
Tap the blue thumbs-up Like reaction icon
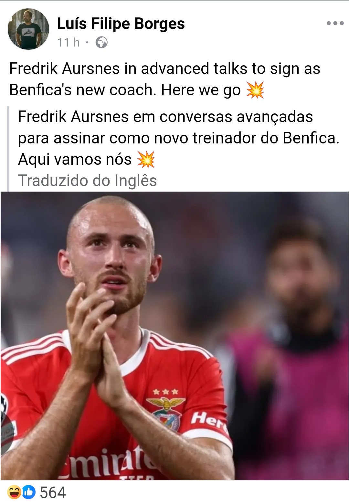(x=29, y=492)
